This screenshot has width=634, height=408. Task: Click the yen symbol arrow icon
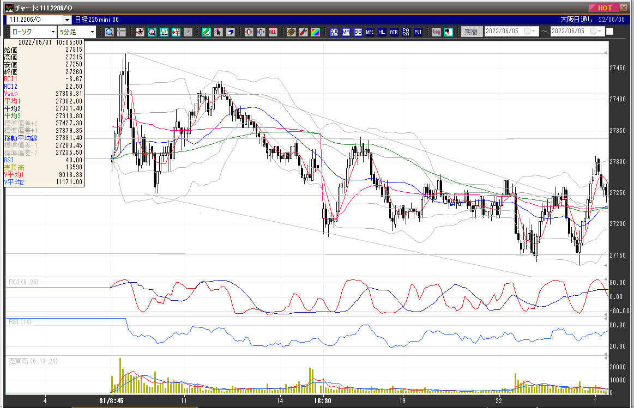(176, 32)
